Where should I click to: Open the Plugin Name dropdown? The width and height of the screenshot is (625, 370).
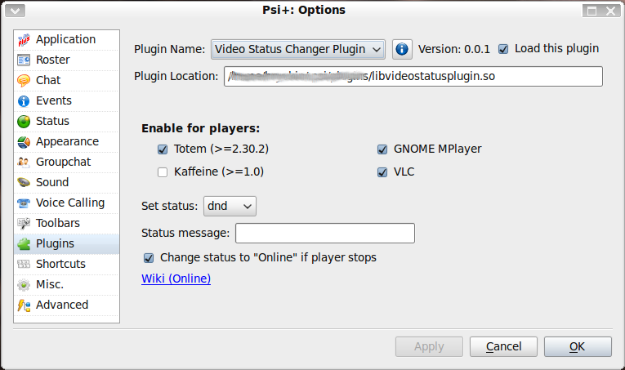tap(297, 49)
